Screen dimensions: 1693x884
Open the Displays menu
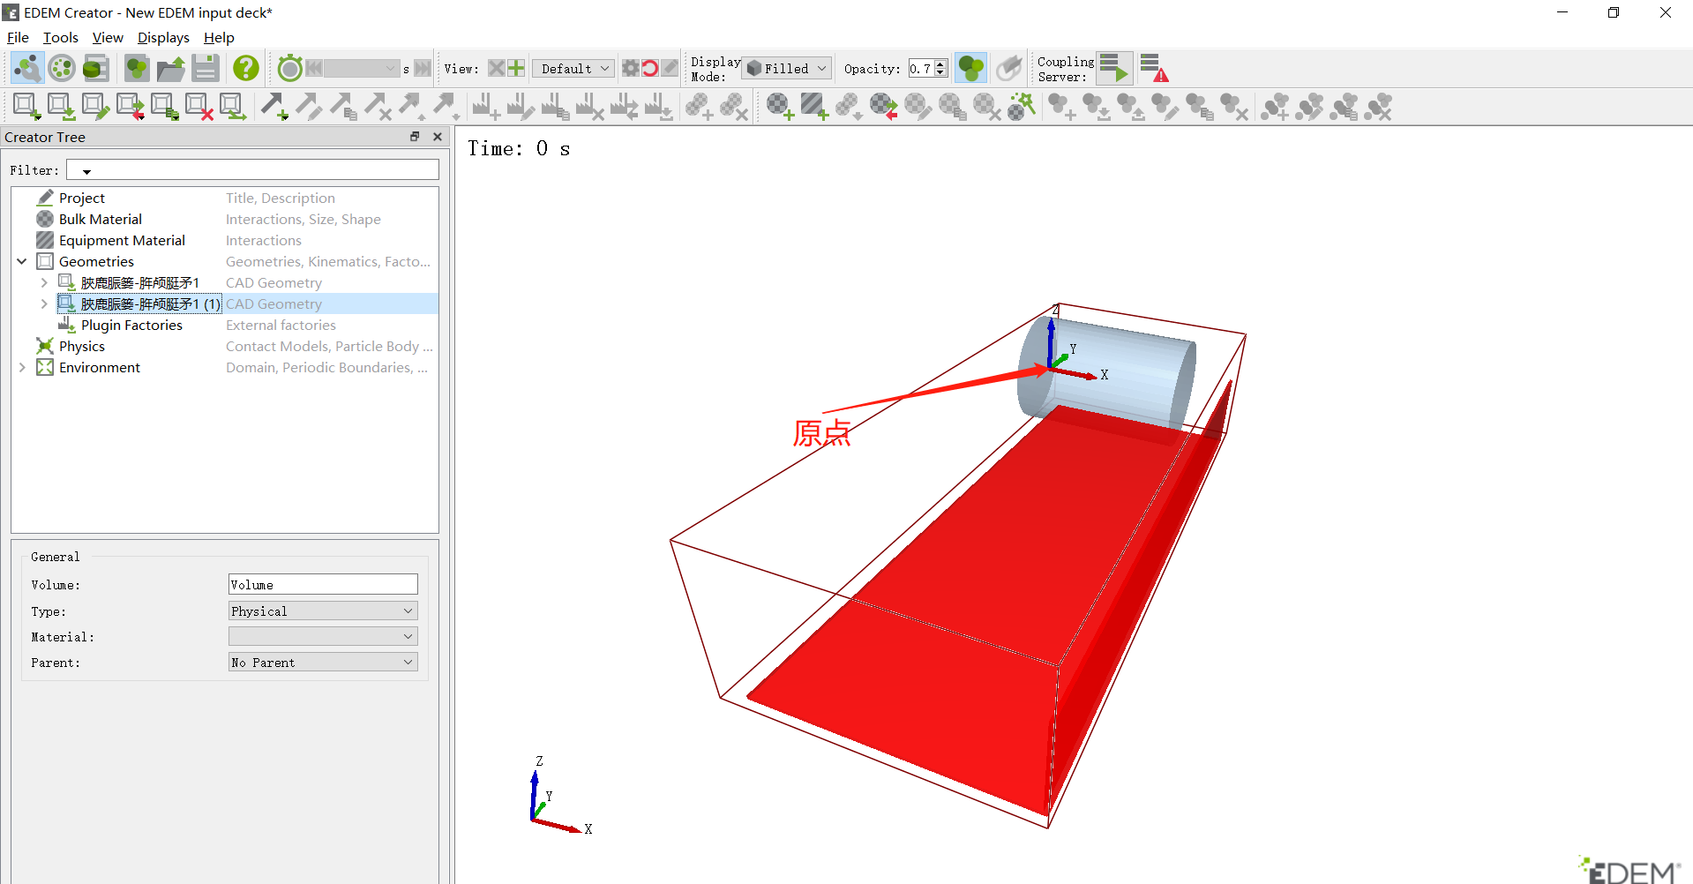pos(163,38)
